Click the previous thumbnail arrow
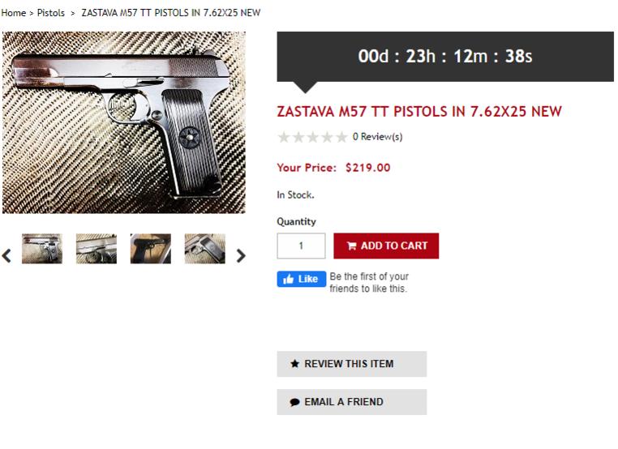This screenshot has width=618, height=449. coord(7,255)
